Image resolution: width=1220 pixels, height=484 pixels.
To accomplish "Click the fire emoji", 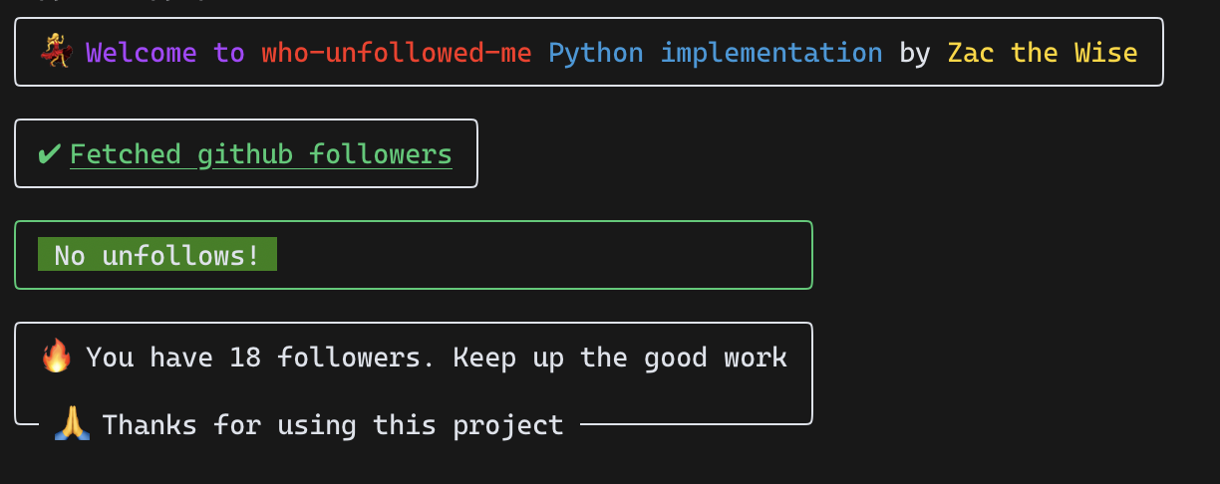I will tap(57, 357).
